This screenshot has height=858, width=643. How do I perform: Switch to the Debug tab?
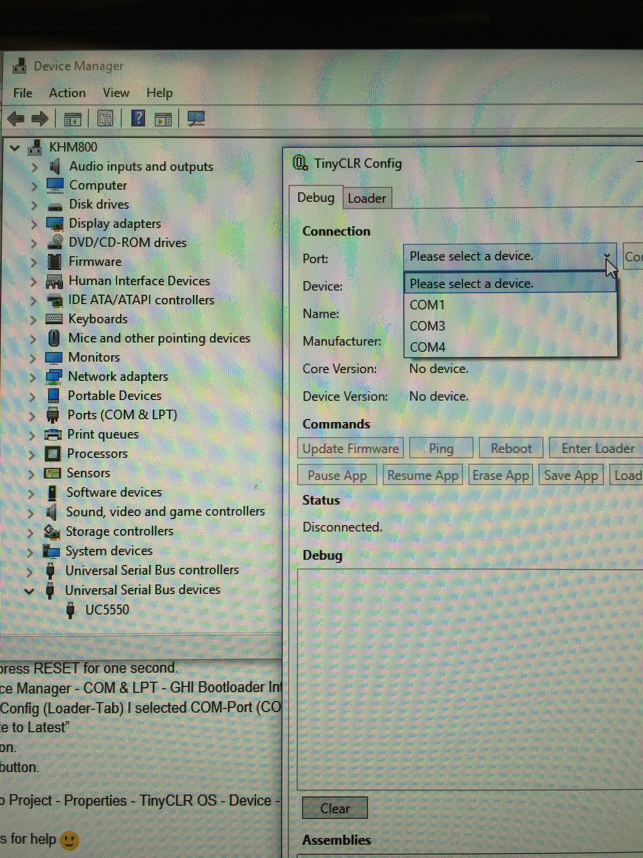point(316,198)
